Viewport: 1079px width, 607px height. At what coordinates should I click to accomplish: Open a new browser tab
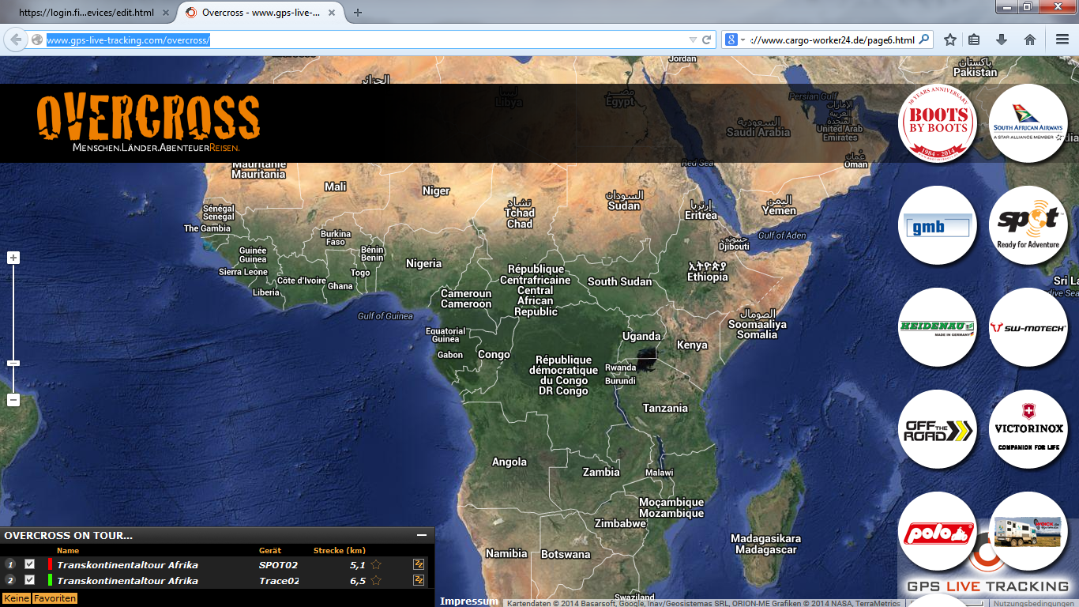click(x=358, y=13)
